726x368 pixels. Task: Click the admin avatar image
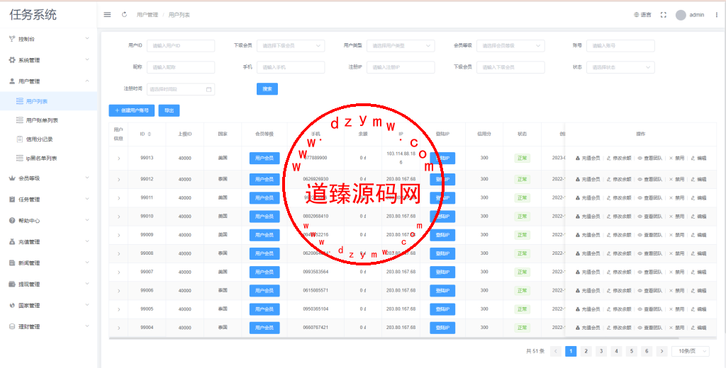click(681, 15)
